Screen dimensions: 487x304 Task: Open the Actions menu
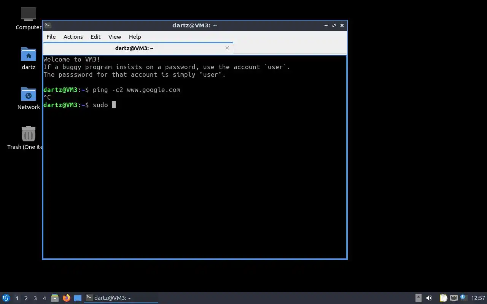coord(73,37)
